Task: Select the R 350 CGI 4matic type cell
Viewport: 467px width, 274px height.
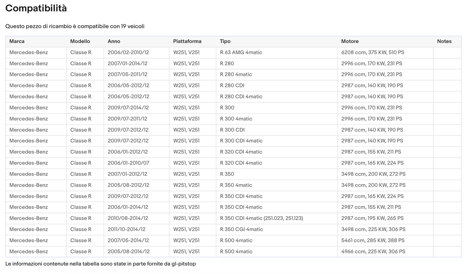Action: [241, 229]
